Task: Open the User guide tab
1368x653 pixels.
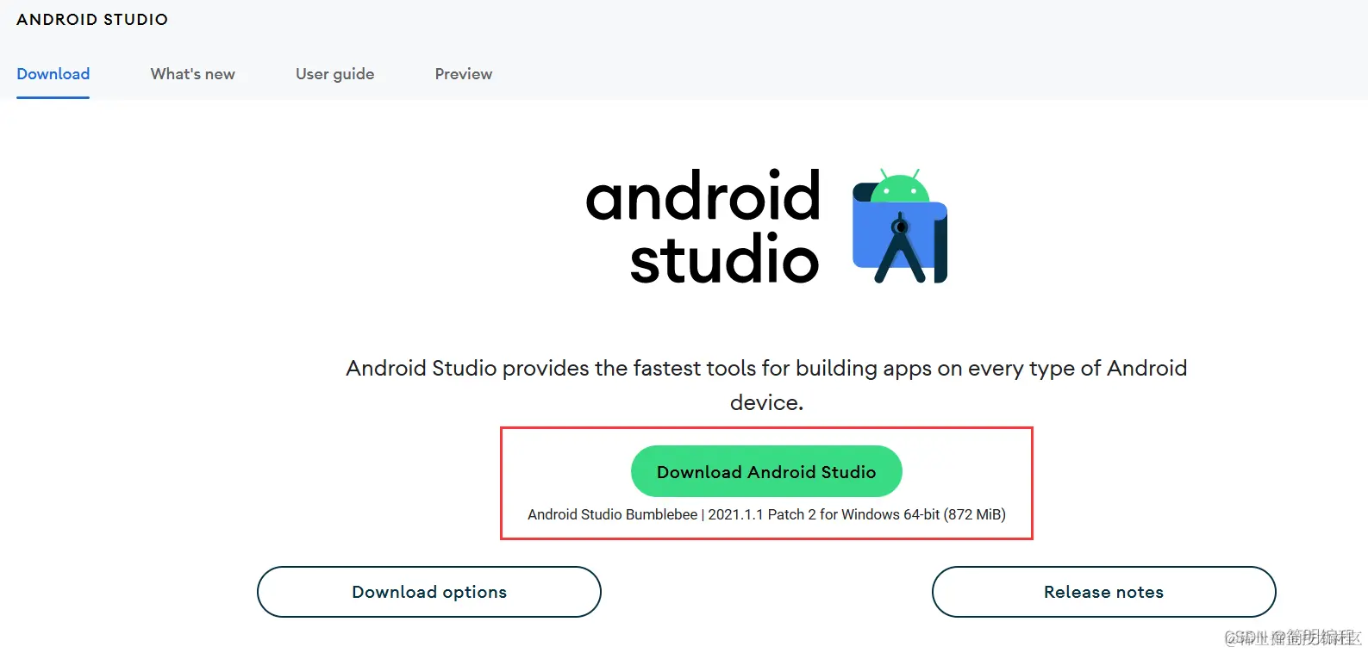Action: coord(334,74)
